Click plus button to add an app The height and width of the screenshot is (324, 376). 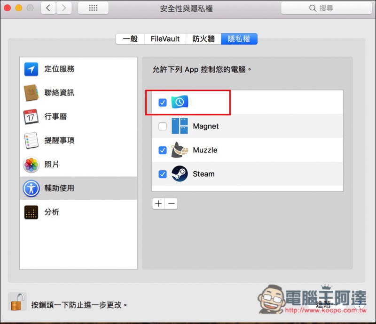click(158, 203)
